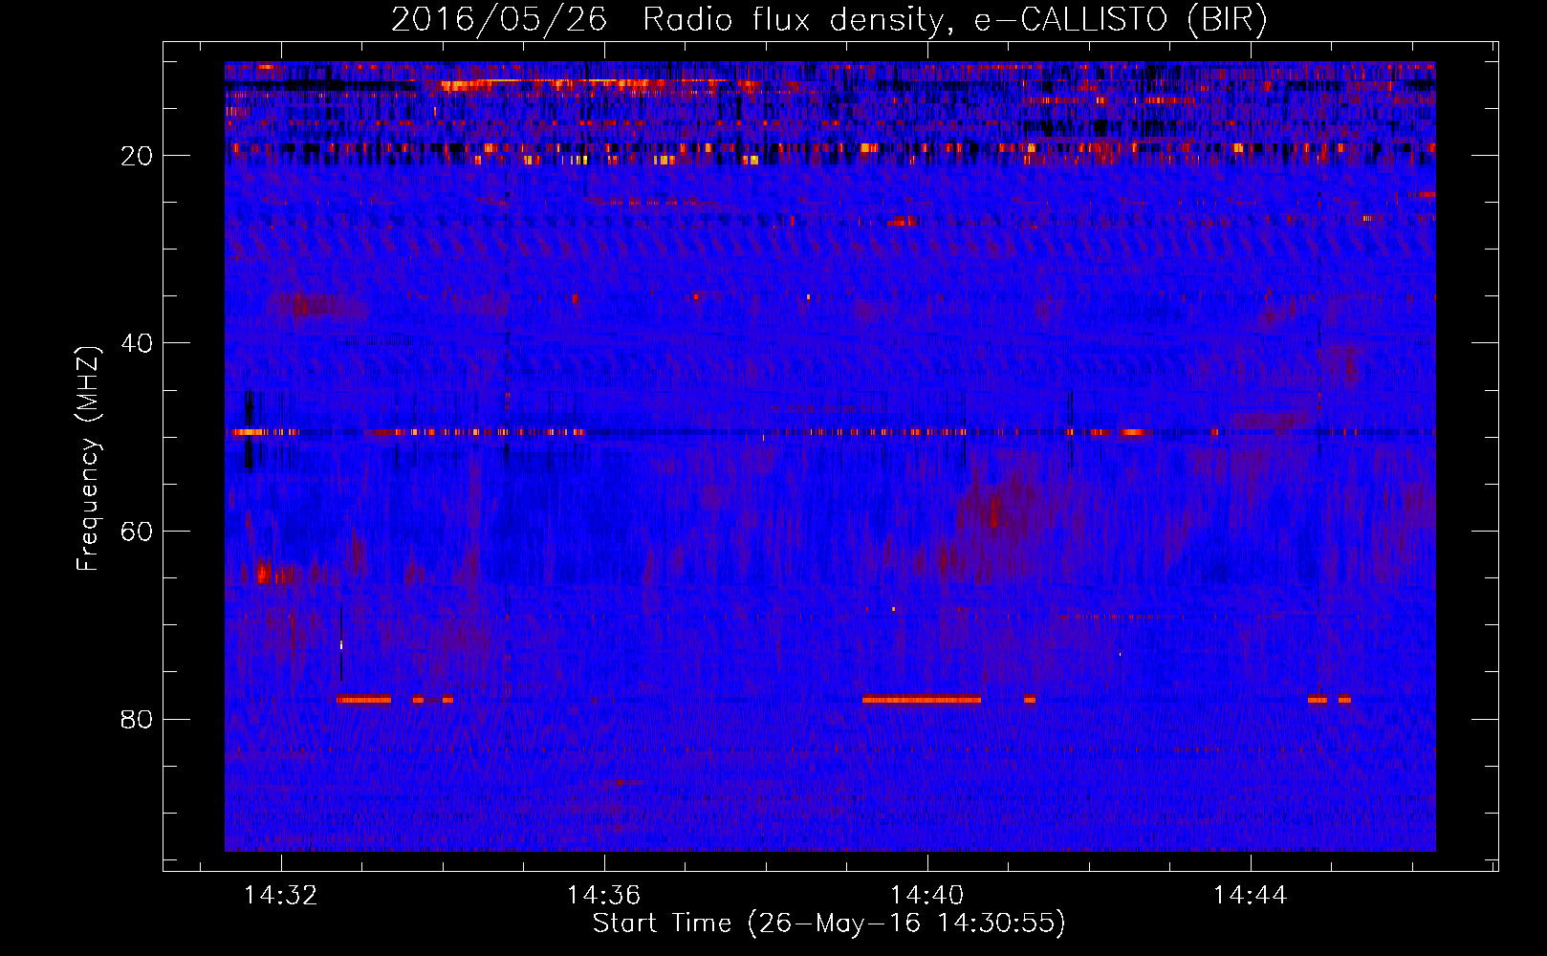Click the long red 78 MHz burst near 14:40
This screenshot has height=956, width=1547.
click(x=922, y=700)
